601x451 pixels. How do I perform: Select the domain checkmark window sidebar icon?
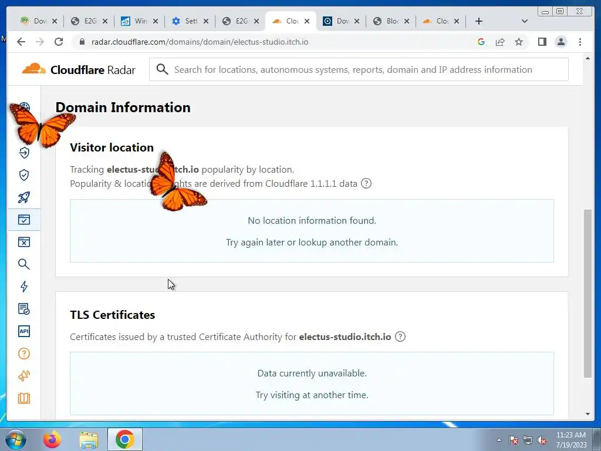[x=23, y=220]
